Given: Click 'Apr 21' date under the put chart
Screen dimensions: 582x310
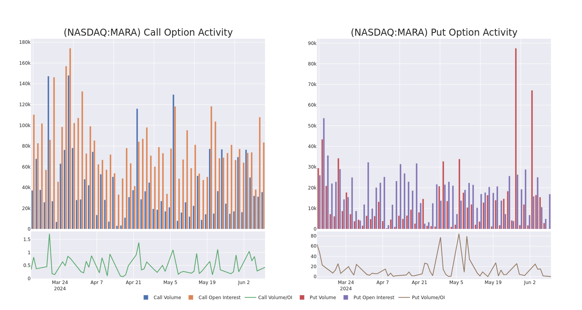Looking at the screenshot, I should pyautogui.click(x=419, y=282).
